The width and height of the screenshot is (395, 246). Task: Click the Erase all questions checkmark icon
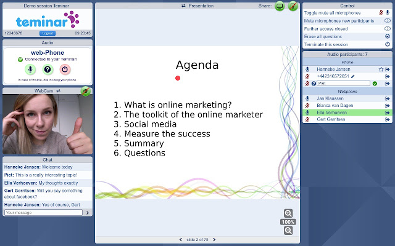click(x=388, y=36)
